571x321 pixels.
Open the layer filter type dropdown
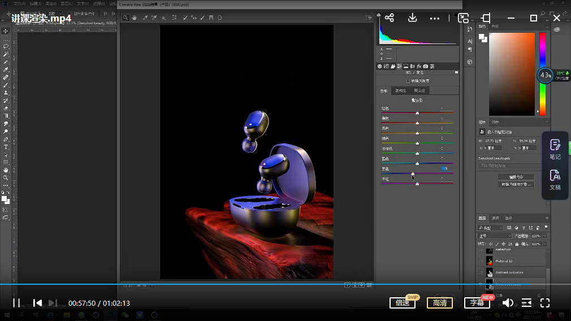490,228
